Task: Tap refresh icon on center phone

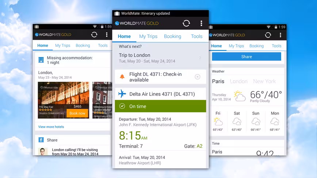Action: 186,23
